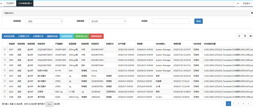Click reviewer Ct Qc3 cell
253x108 pixels.
click(163, 97)
